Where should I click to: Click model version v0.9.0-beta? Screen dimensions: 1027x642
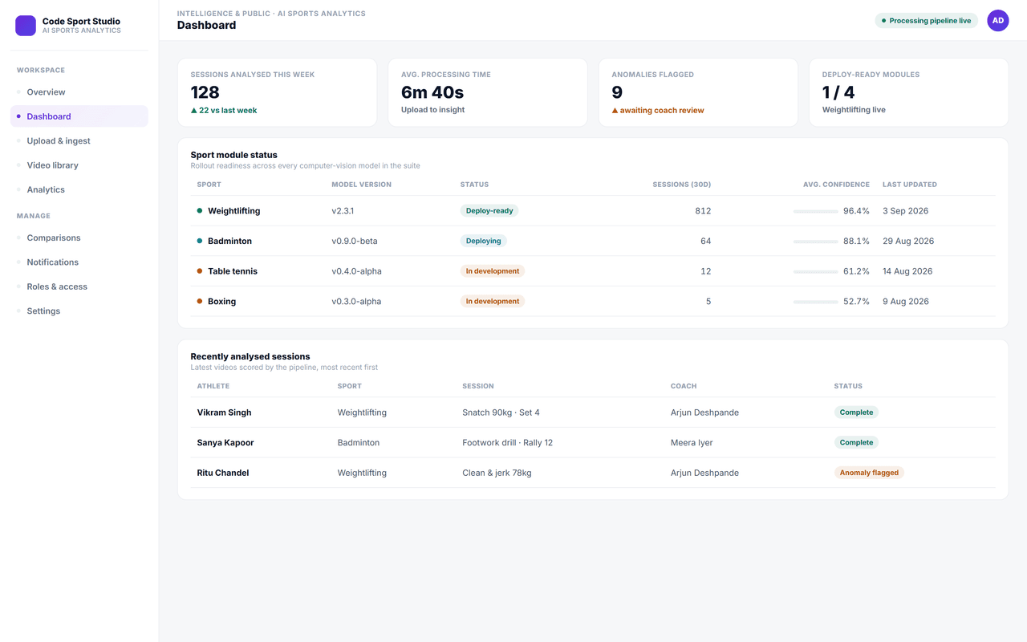(355, 242)
